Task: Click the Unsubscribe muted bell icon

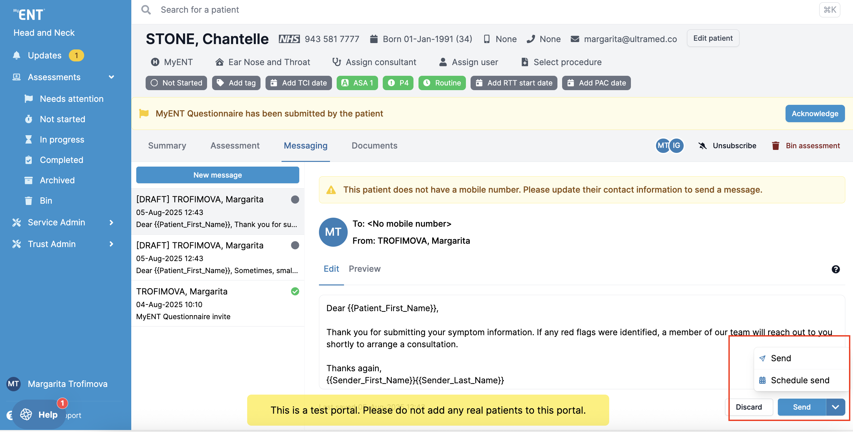Action: pos(703,146)
